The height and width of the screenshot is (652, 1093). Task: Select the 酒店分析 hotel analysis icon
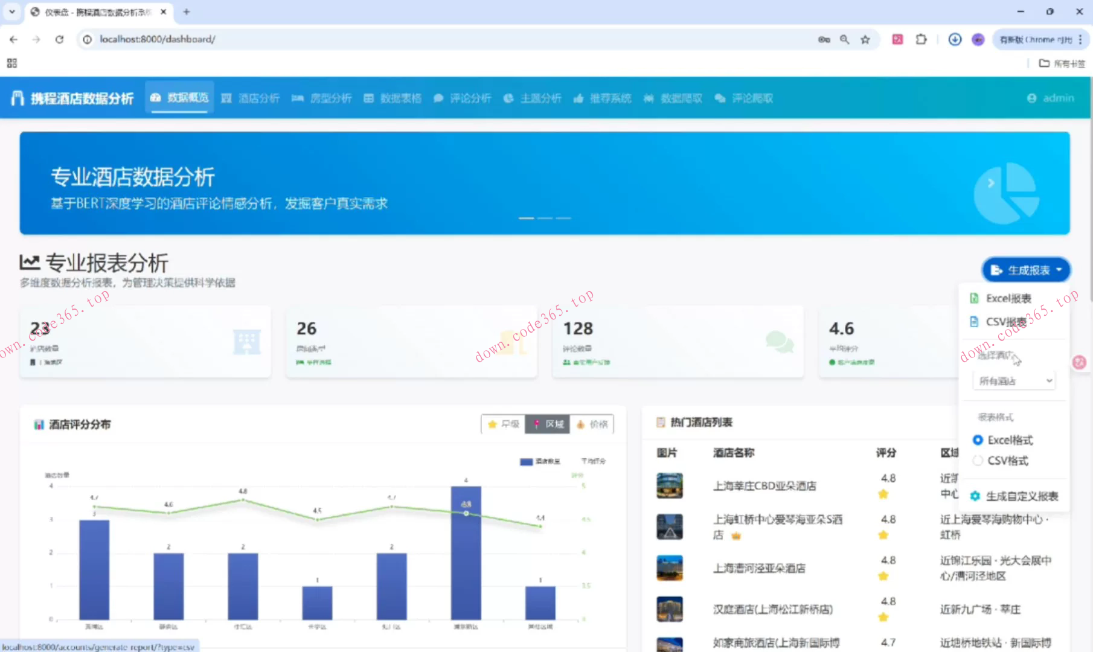[x=226, y=98]
